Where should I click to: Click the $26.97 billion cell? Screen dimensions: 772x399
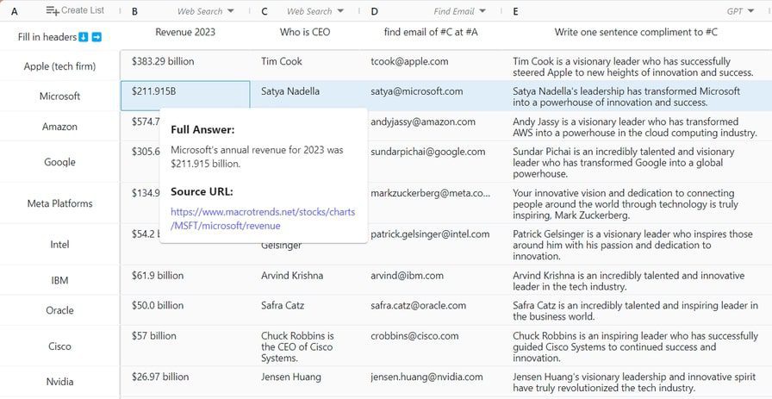185,381
